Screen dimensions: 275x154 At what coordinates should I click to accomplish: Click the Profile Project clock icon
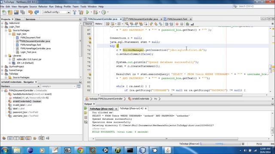pyautogui.click(x=104, y=12)
